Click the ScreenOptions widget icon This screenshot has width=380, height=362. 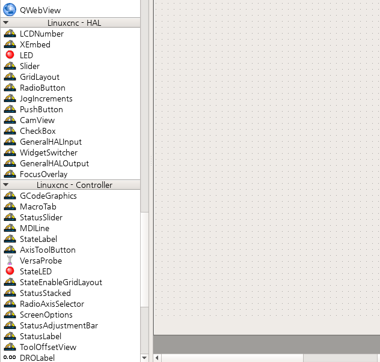point(10,315)
